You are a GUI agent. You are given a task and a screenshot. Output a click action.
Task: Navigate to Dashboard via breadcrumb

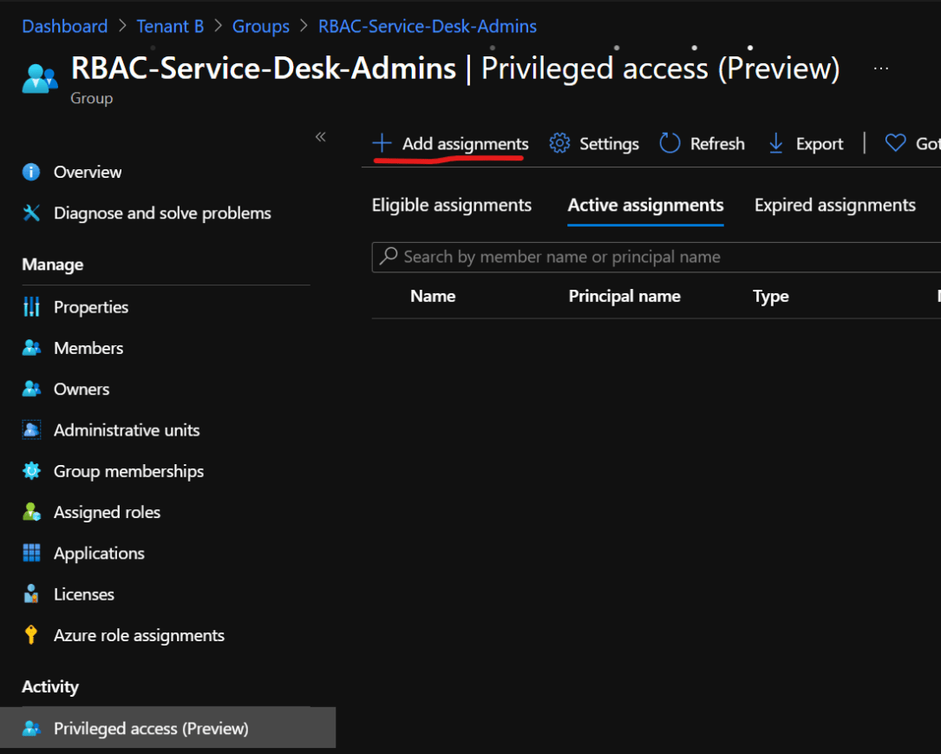(64, 26)
